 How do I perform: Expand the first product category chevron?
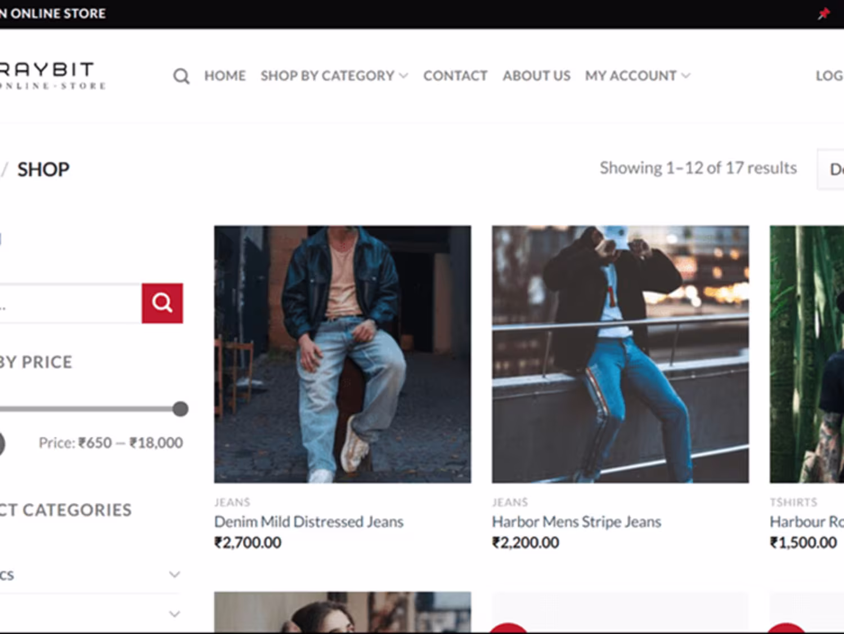click(175, 574)
